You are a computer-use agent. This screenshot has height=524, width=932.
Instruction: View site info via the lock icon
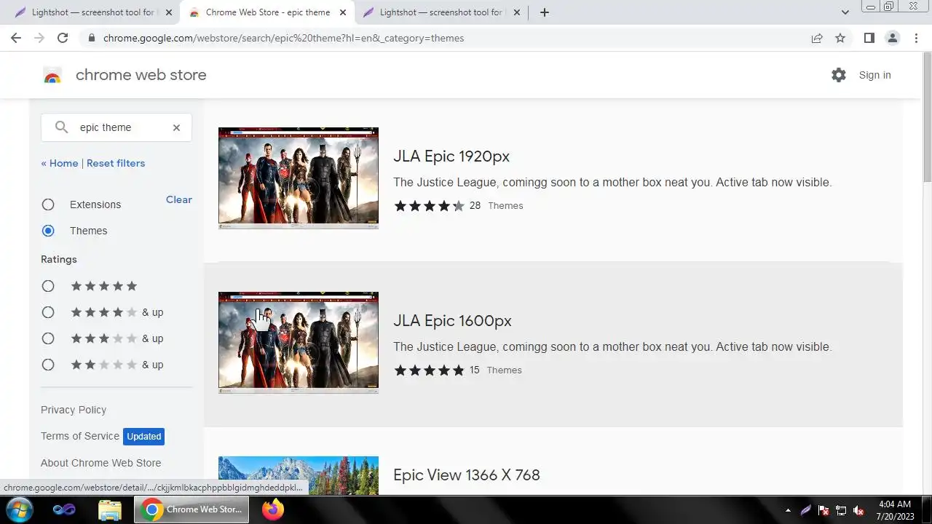(92, 38)
